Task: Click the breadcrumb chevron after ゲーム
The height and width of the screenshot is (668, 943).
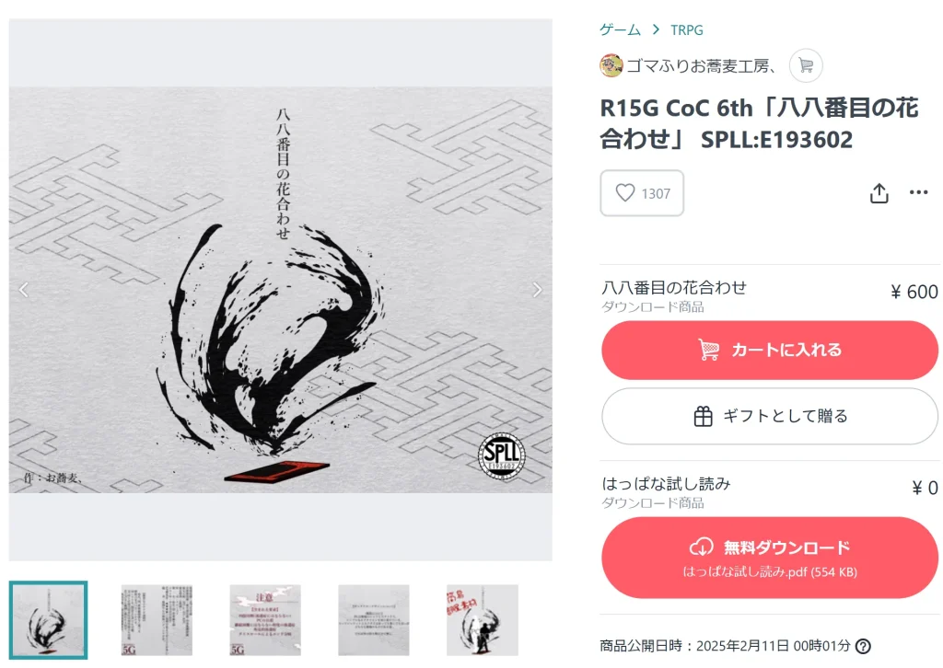Action: (656, 29)
